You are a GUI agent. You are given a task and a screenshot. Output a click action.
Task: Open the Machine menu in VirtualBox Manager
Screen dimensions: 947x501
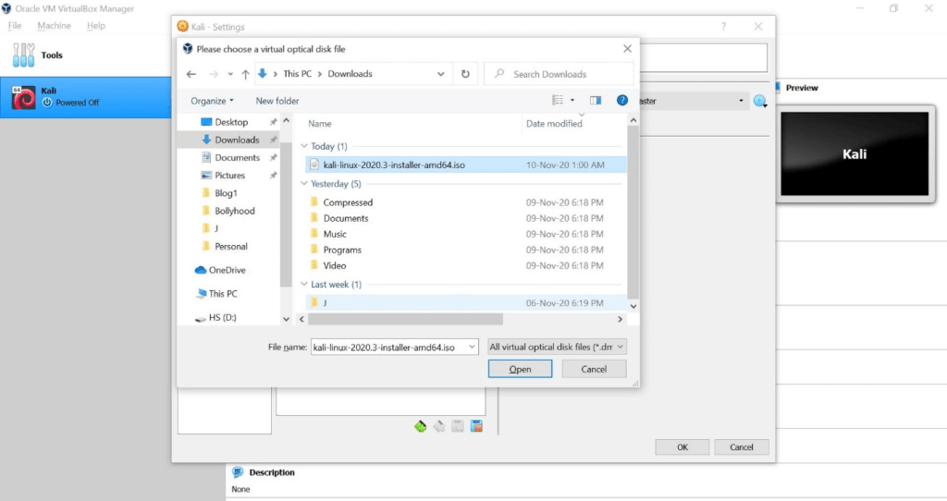point(54,25)
